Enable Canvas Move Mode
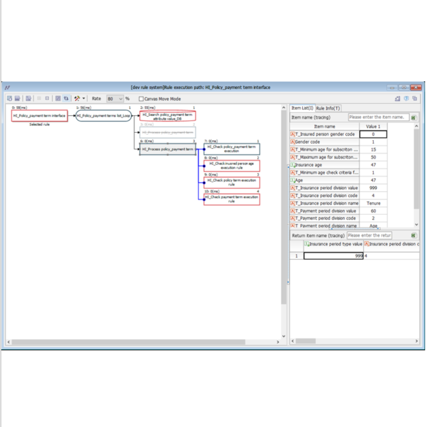Image resolution: width=427 pixels, height=427 pixels. click(141, 99)
